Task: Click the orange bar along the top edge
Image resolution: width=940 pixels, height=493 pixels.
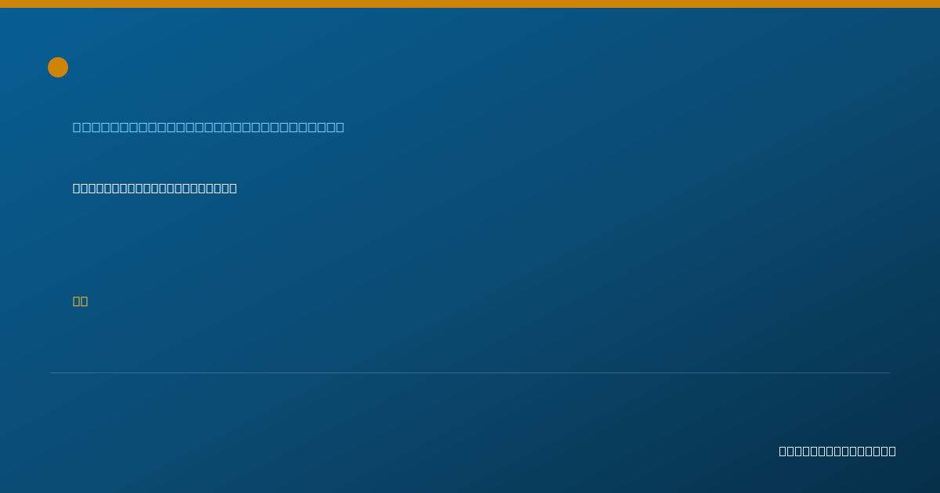Action: pyautogui.click(x=470, y=4)
